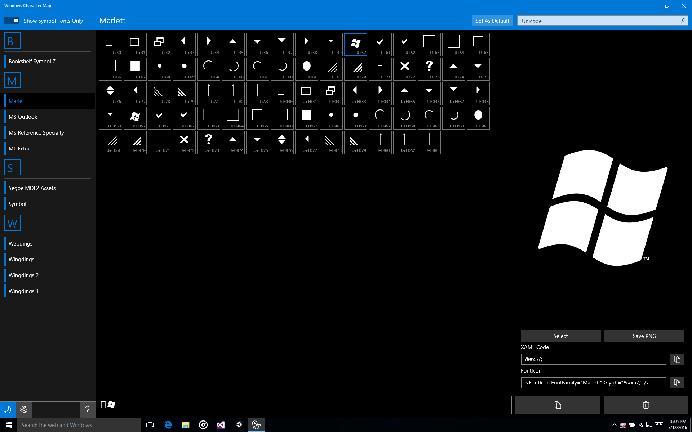Select the checkmark glyph U+61
The width and height of the screenshot is (692, 432).
[x=380, y=44]
